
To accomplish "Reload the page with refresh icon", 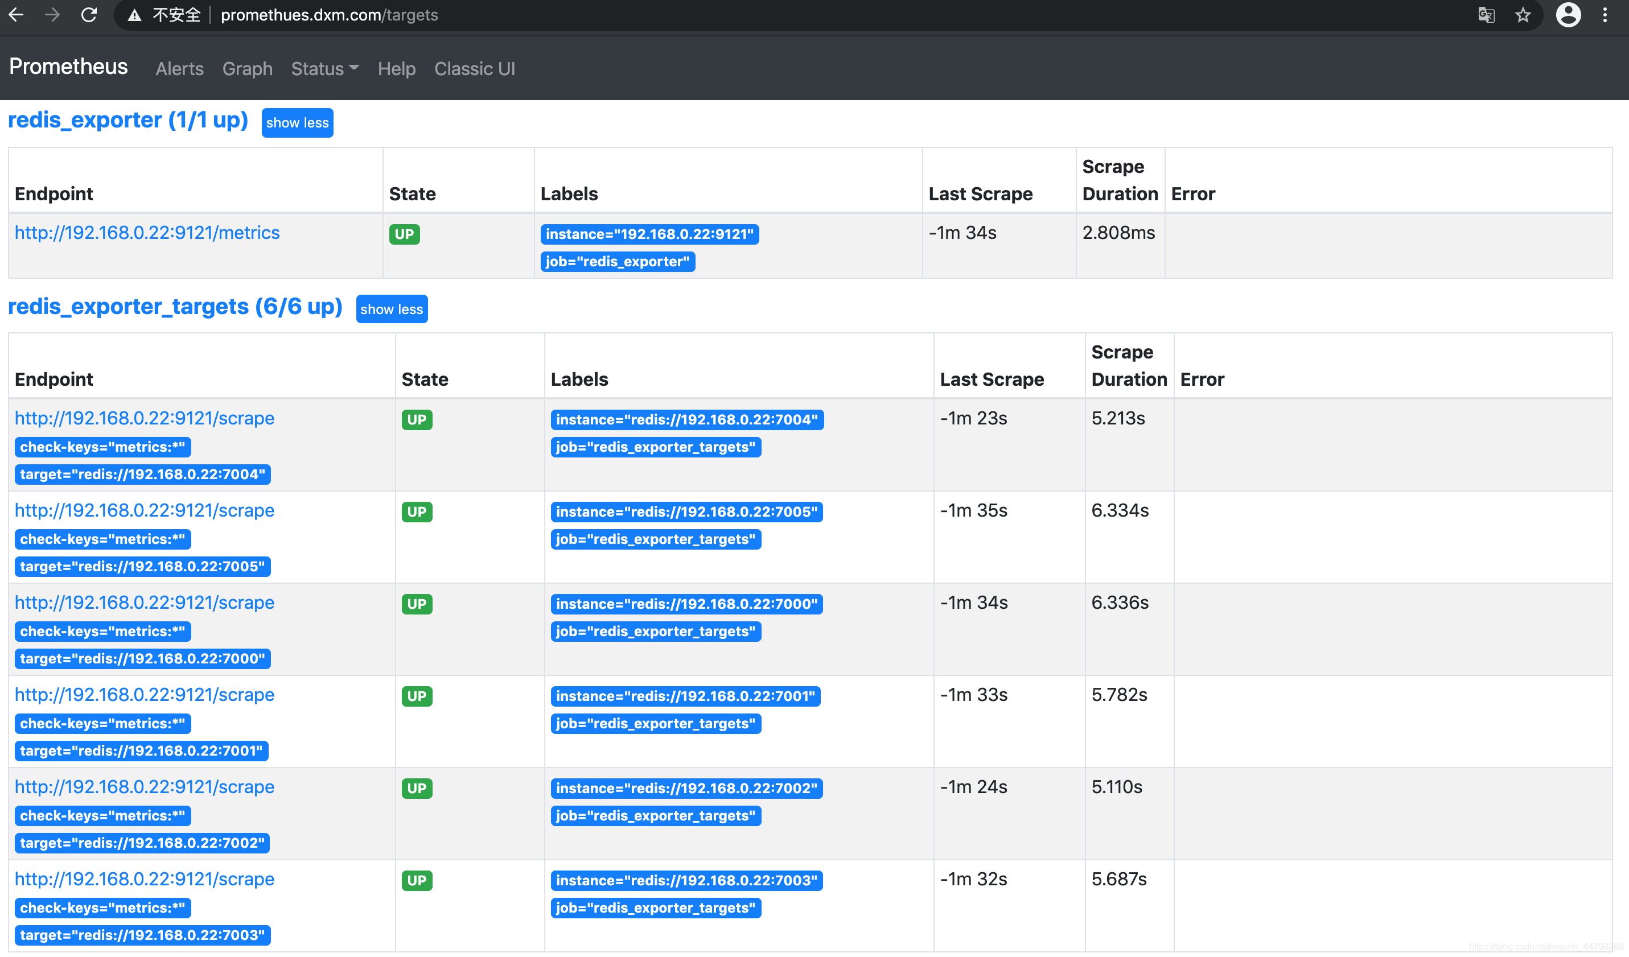I will [89, 15].
